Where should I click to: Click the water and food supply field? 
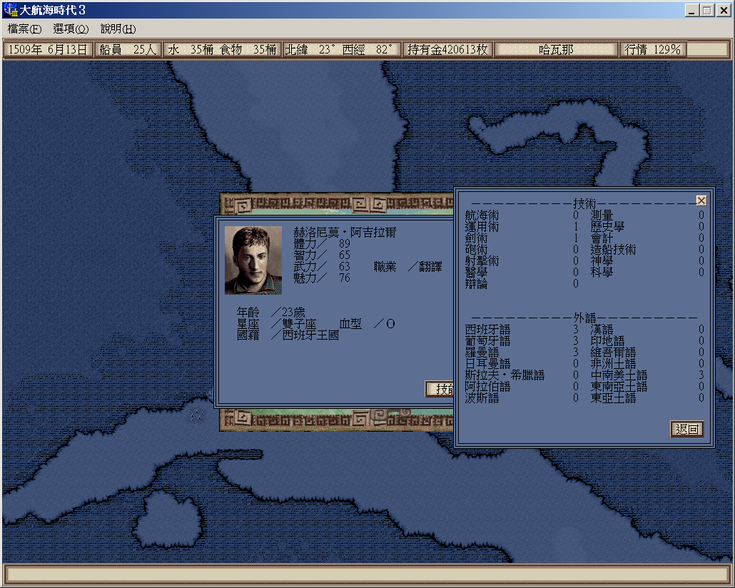click(x=222, y=49)
